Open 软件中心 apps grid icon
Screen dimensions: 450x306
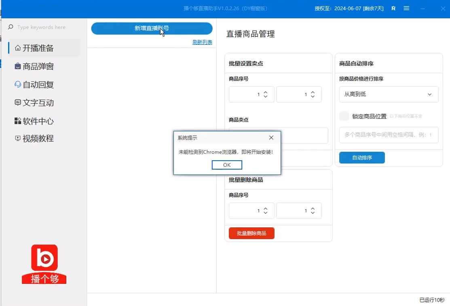pyautogui.click(x=18, y=121)
